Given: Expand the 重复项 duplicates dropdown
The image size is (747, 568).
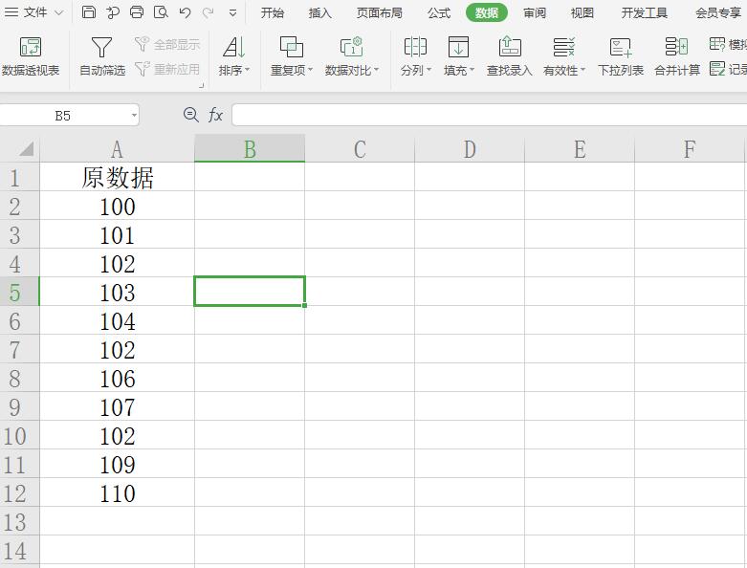Looking at the screenshot, I should [x=291, y=70].
